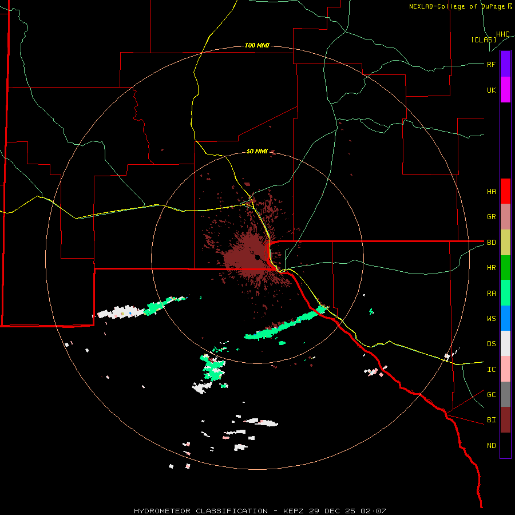515x515 pixels.
Task: Select the GR graupel legend color
Action: [505, 216]
